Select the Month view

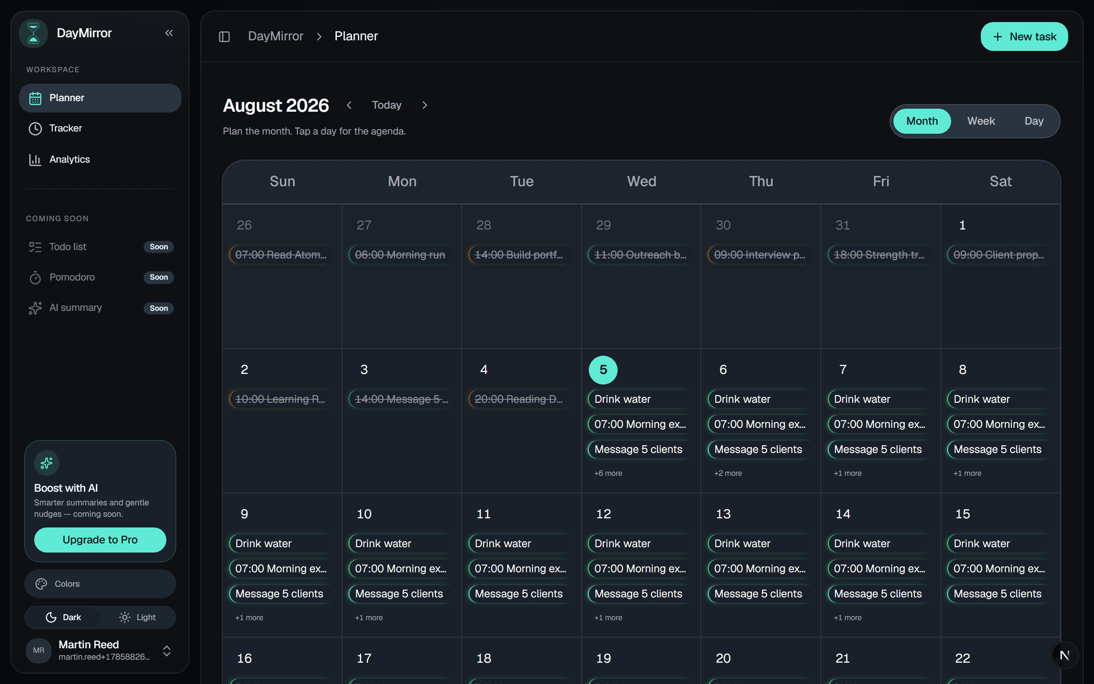922,121
